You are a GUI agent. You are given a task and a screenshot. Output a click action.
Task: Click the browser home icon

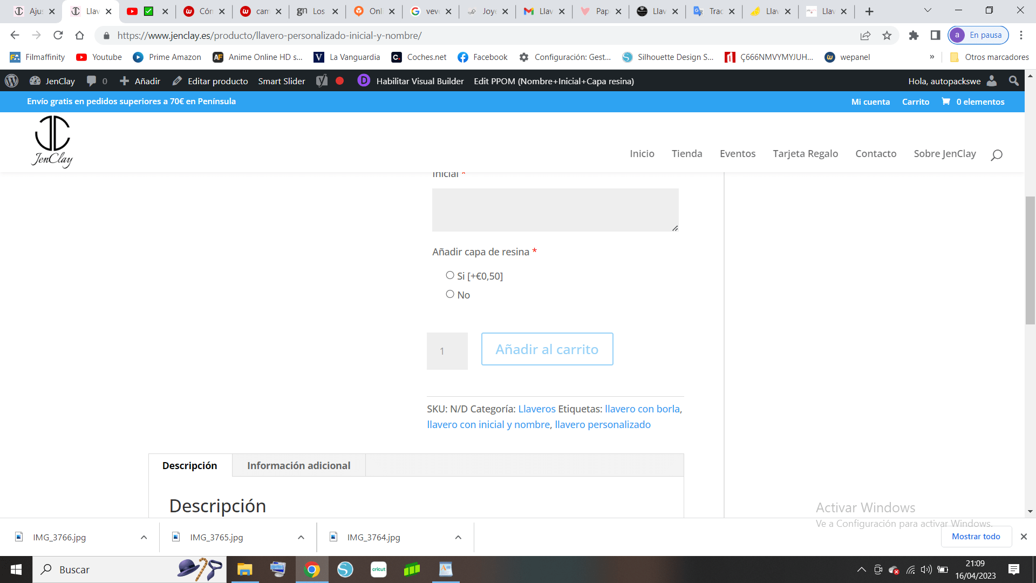click(x=79, y=36)
